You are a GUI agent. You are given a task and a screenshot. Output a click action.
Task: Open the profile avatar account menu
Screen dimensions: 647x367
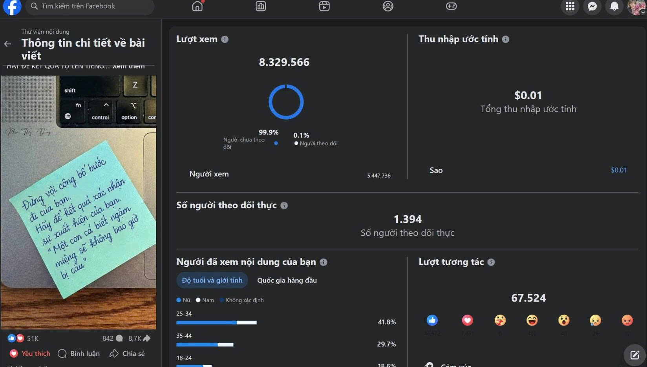(636, 7)
